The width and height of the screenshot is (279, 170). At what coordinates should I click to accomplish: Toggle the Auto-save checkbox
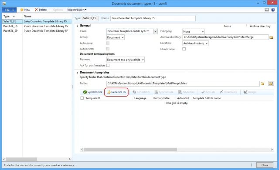(x=108, y=43)
